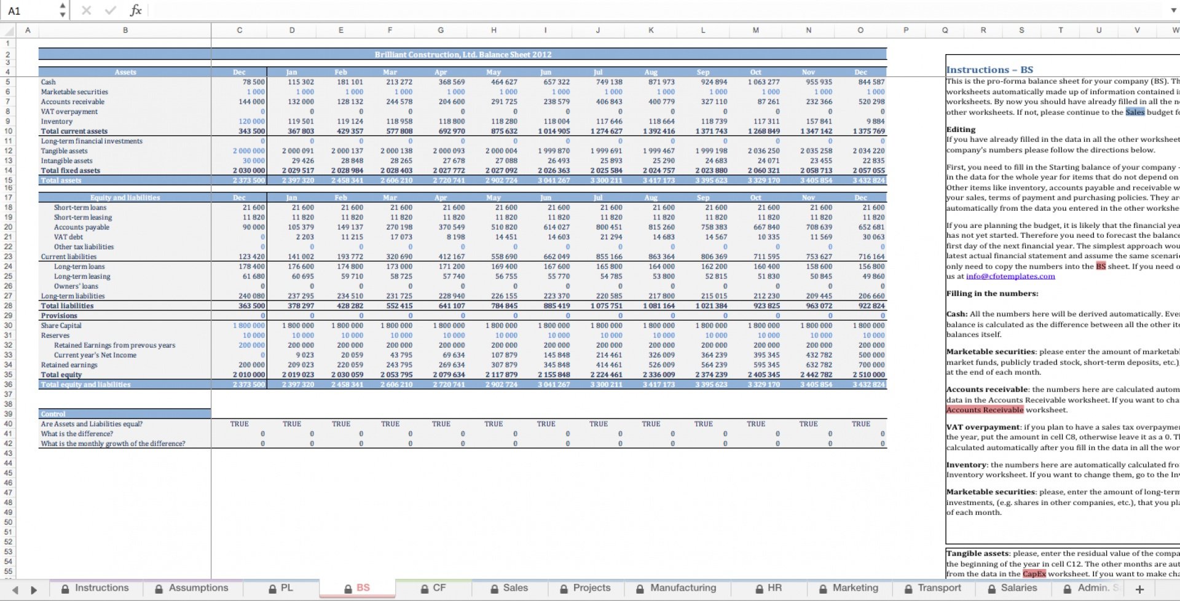This screenshot has width=1180, height=601.
Task: Click the Name Box showing A1
Action: pos(29,10)
